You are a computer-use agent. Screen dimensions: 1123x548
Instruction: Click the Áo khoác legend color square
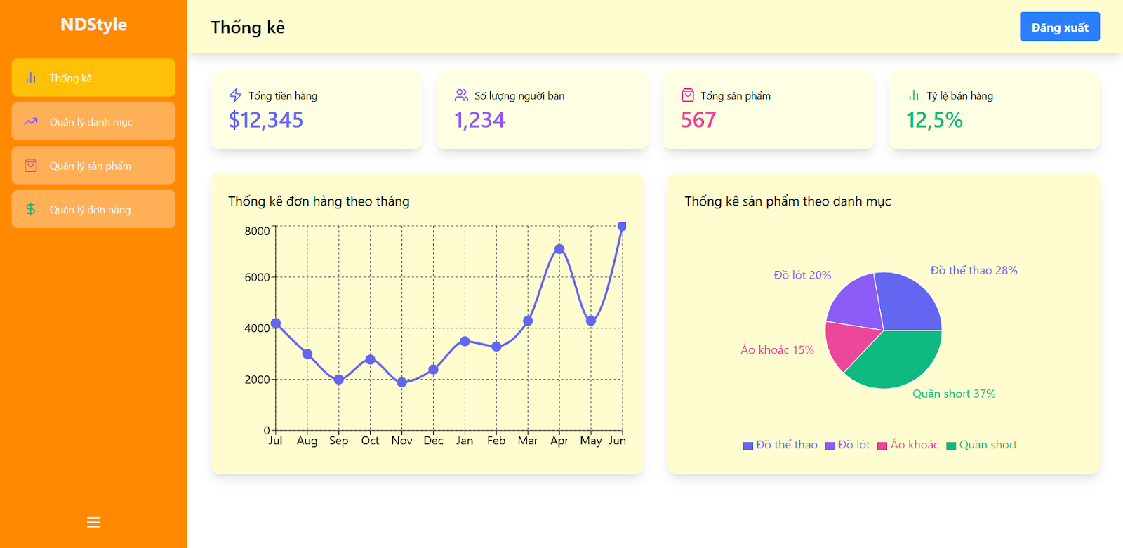[882, 446]
